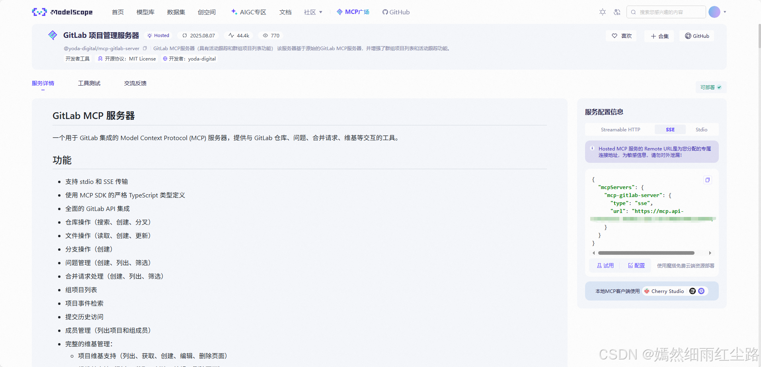Click the list item 支持 stdio 和 SSE 传输

(x=97, y=182)
